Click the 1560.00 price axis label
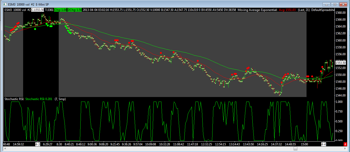This screenshot has width=350, height=152. pyautogui.click(x=340, y=40)
